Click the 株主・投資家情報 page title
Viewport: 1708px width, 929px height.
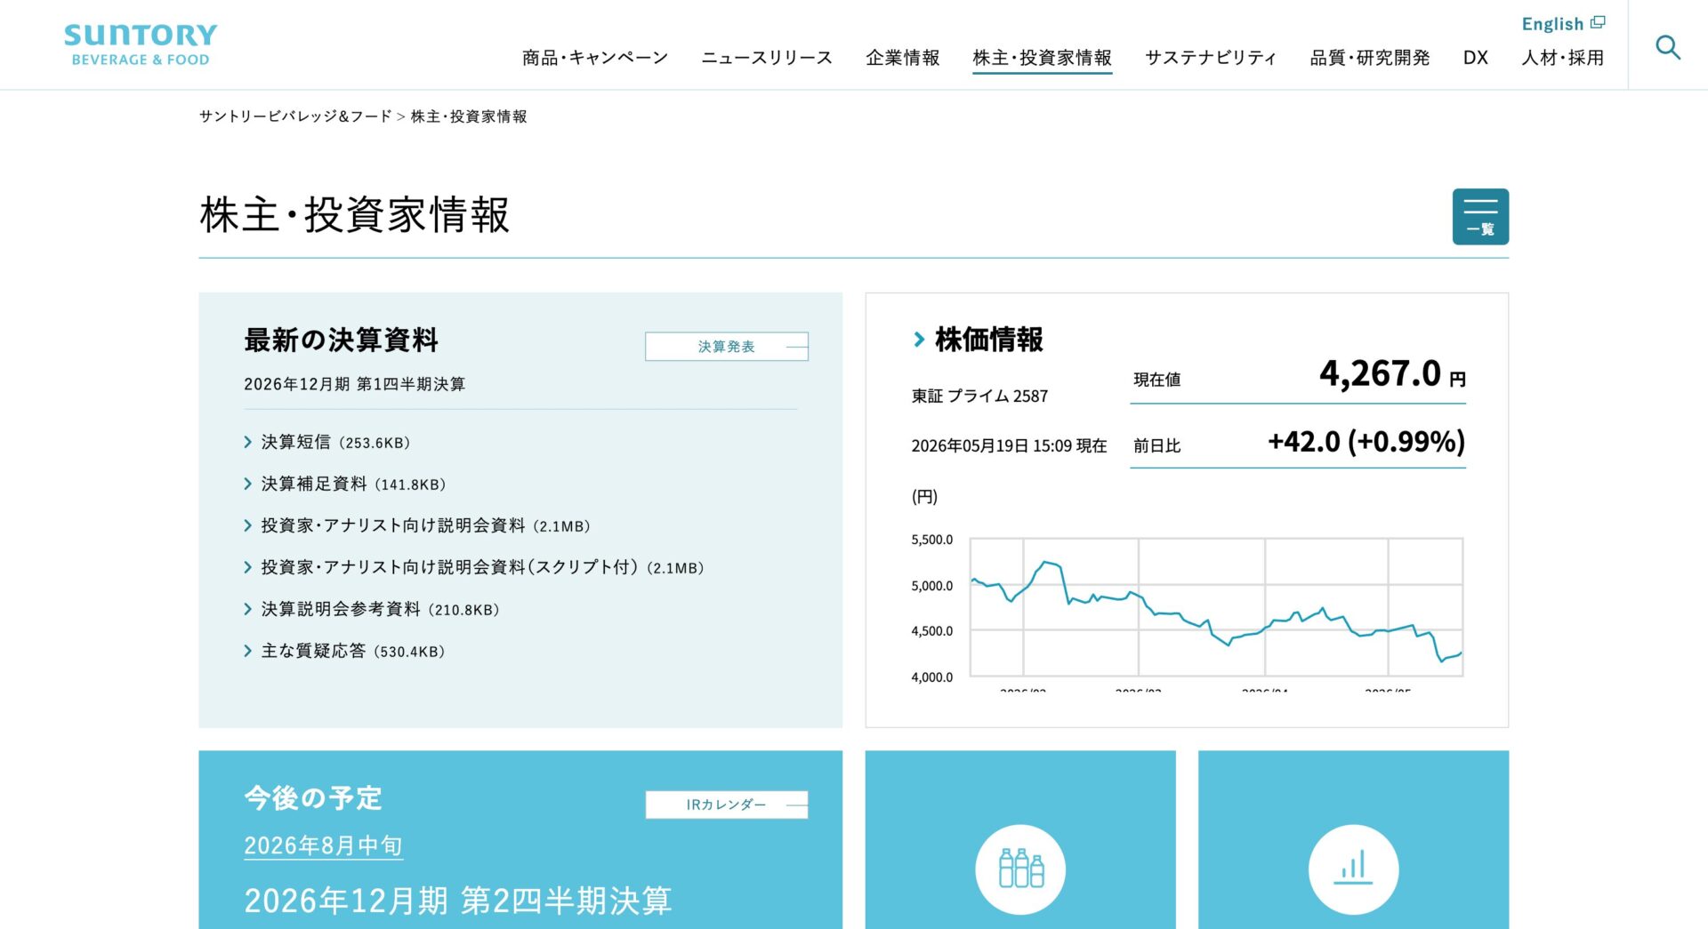355,214
